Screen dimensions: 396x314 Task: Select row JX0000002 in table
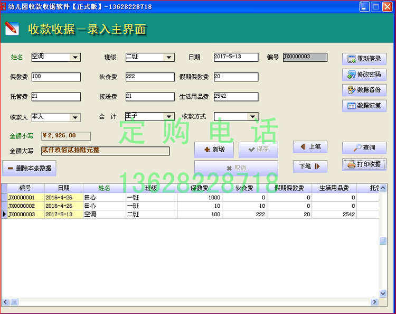pyautogui.click(x=190, y=206)
